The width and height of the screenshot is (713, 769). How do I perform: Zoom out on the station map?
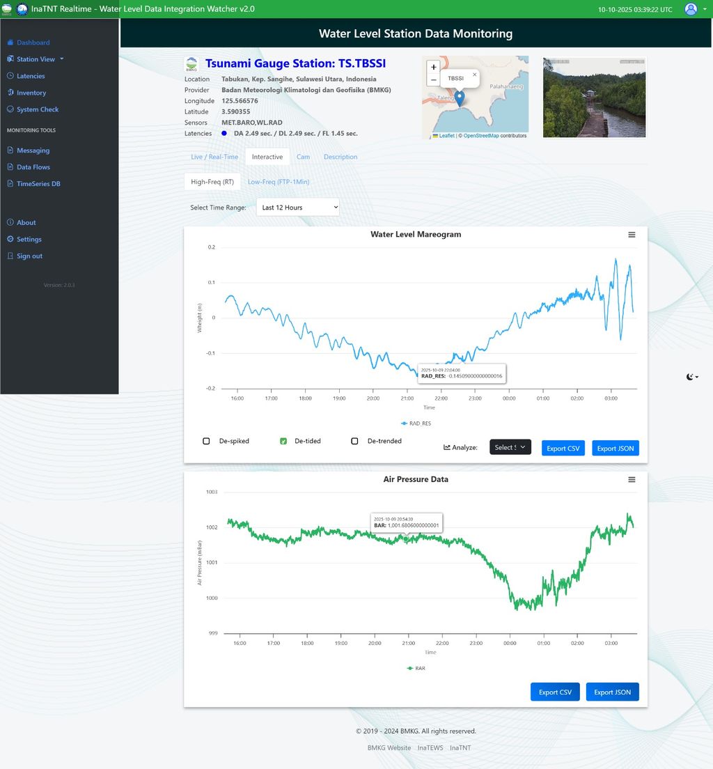[x=434, y=80]
